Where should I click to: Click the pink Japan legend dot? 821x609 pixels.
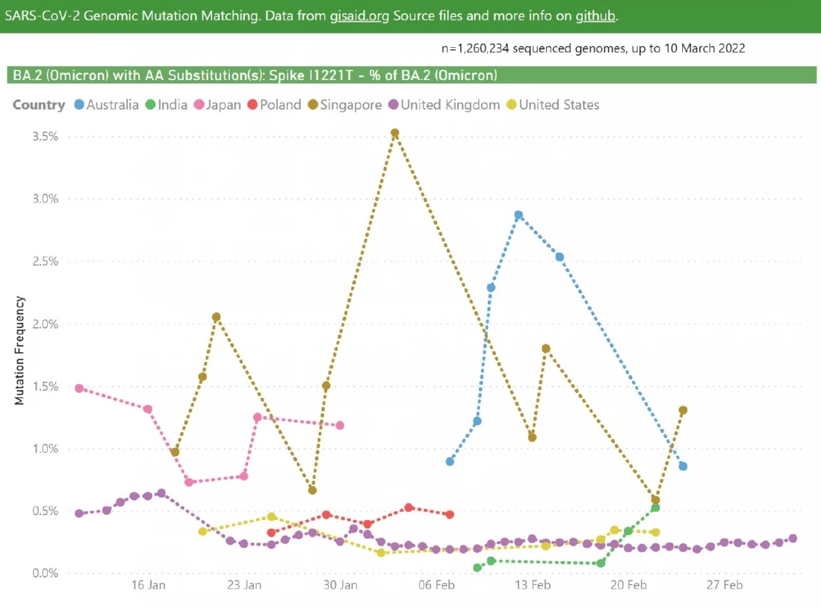coord(200,105)
